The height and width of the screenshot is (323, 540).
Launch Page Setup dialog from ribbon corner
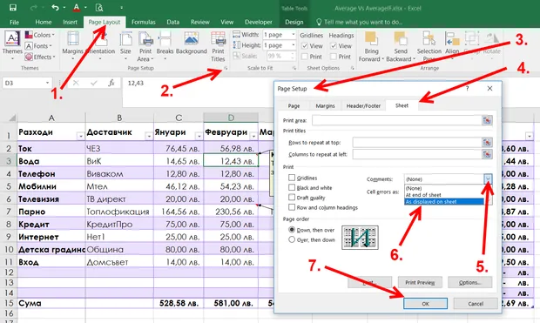pos(226,68)
